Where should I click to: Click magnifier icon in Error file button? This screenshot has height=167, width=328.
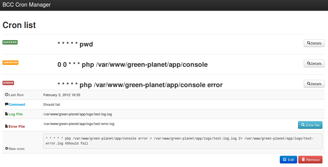click(x=303, y=125)
